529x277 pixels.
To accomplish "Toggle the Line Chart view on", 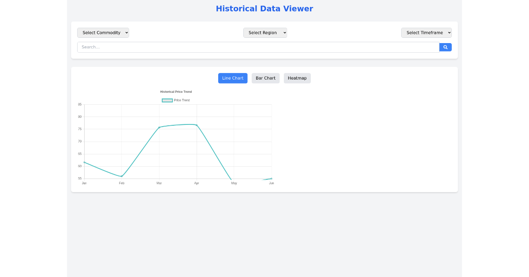I will [x=233, y=78].
